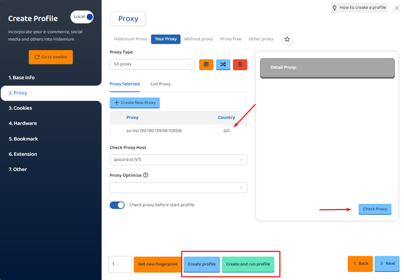Click the orange table list icon button

coord(206,64)
